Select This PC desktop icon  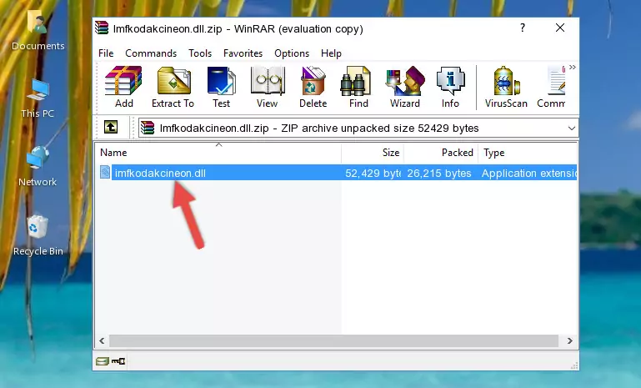coord(38,99)
